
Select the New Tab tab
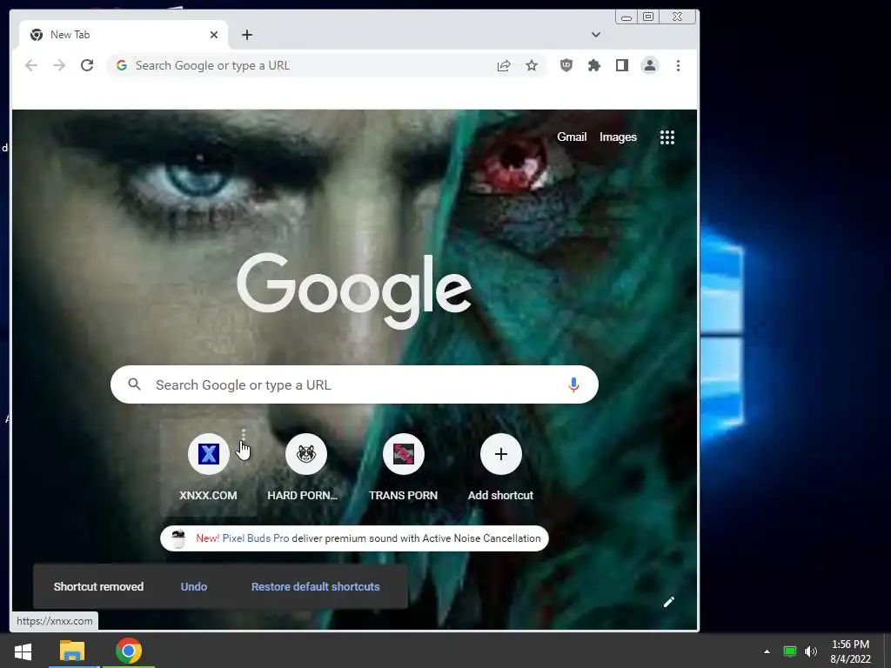coord(124,35)
